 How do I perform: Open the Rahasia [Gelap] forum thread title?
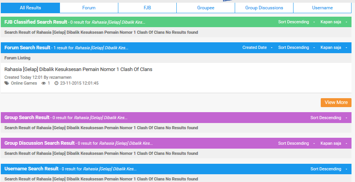click(x=78, y=69)
